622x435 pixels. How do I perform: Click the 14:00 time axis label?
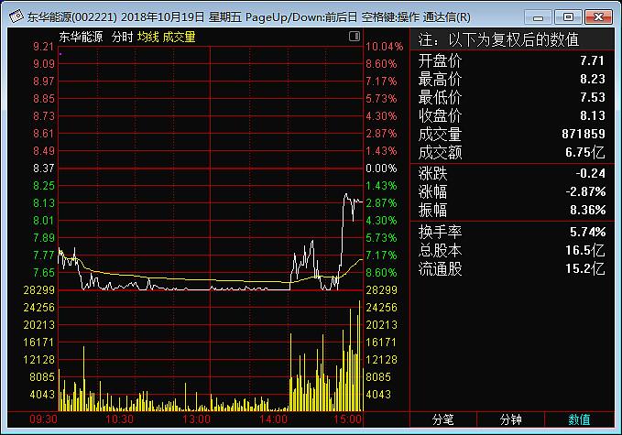click(273, 419)
